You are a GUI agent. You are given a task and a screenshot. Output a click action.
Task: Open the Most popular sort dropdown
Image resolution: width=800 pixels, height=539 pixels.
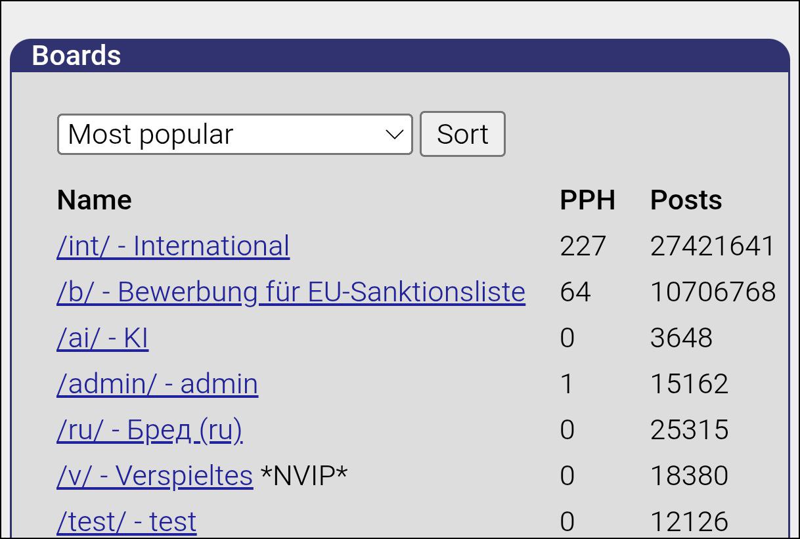(234, 135)
